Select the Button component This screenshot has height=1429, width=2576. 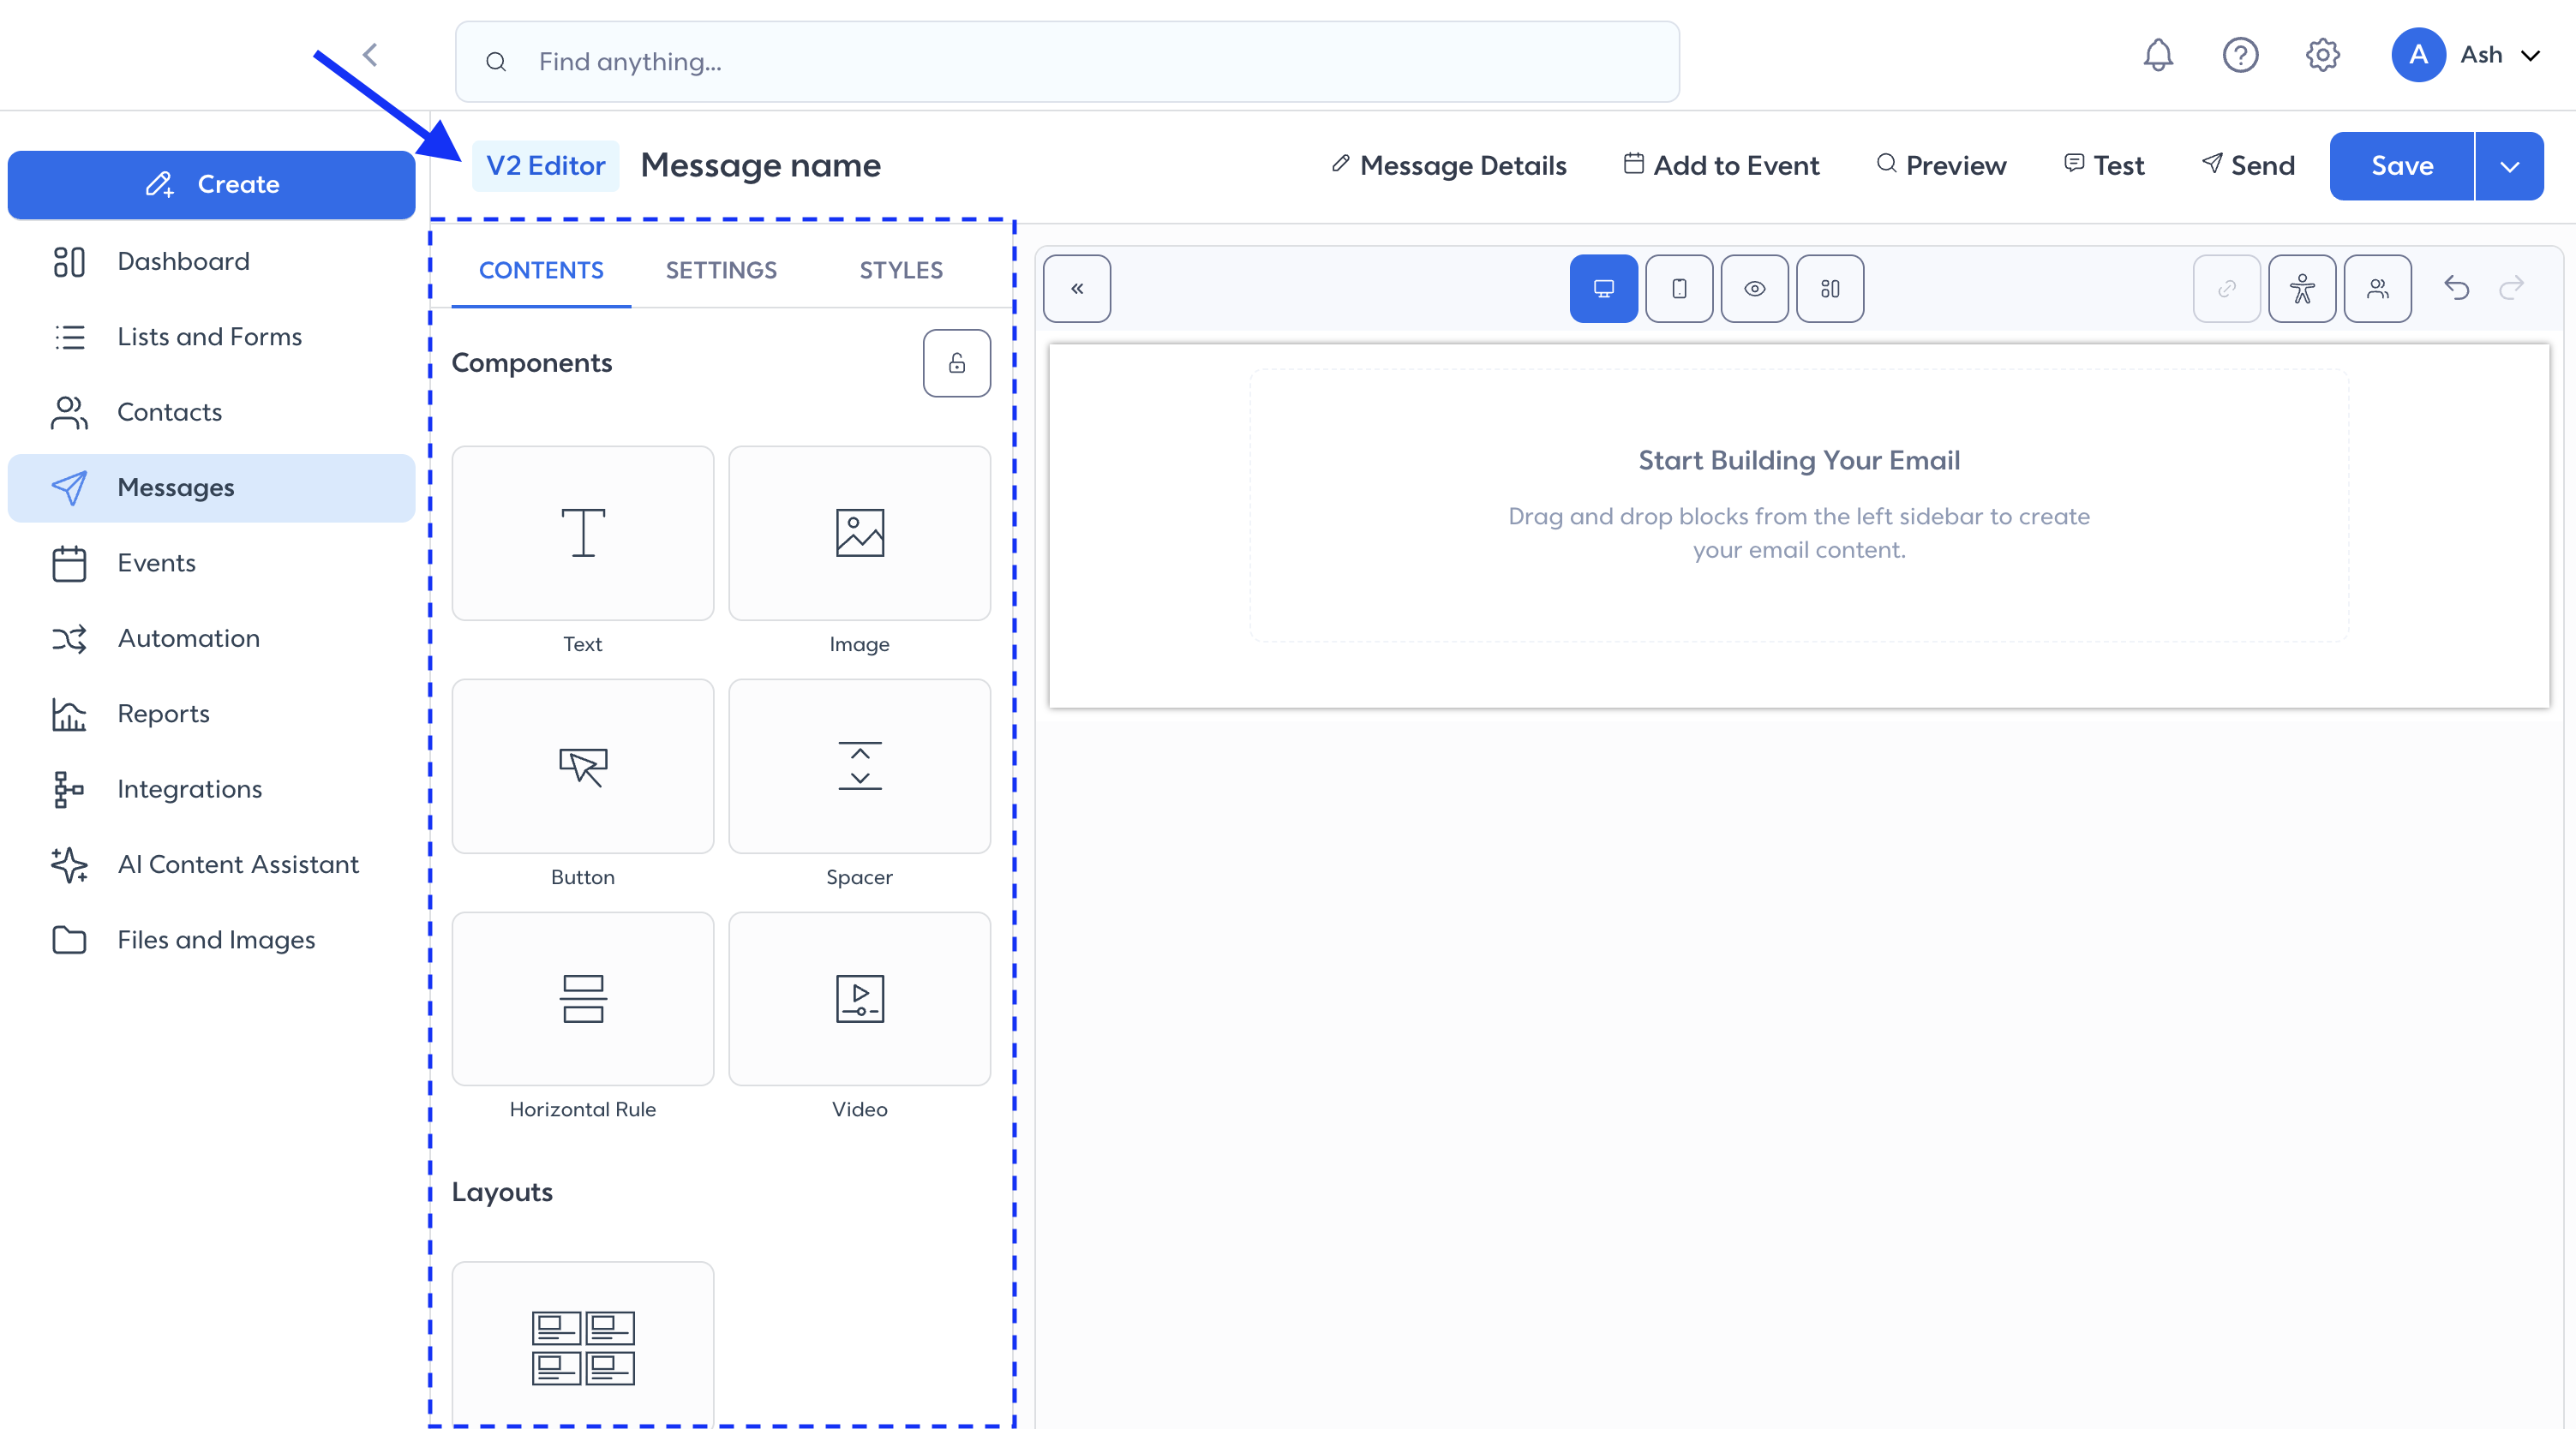coord(583,766)
